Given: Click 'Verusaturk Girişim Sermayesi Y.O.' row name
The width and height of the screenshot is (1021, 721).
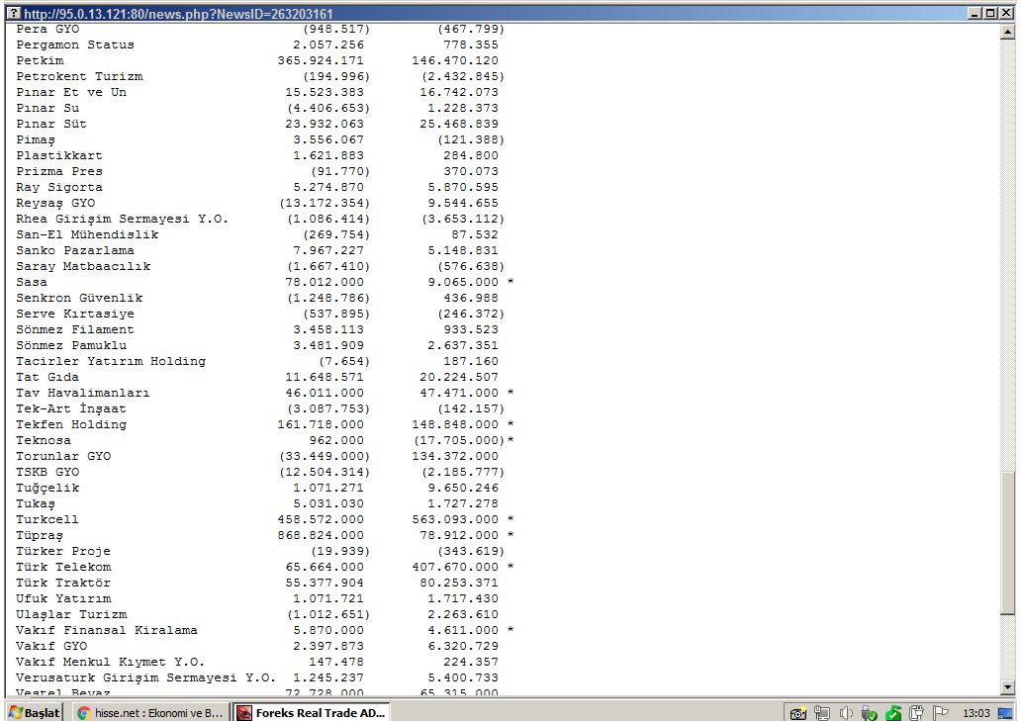Looking at the screenshot, I should tap(145, 678).
